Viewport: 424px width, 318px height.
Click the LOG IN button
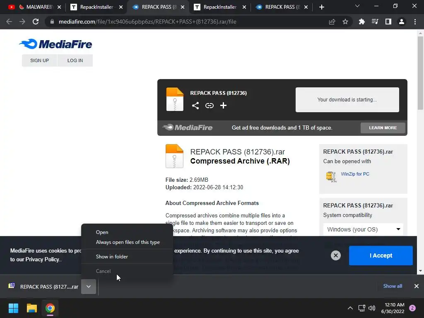[75, 60]
